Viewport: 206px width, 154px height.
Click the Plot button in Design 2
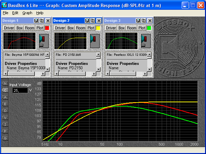[x=91, y=28]
